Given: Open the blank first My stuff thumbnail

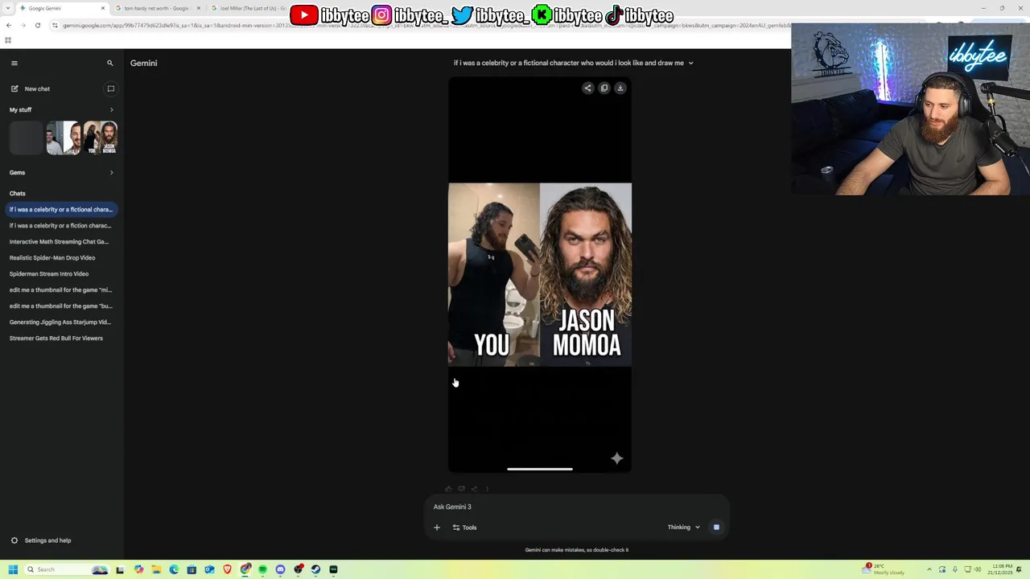Looking at the screenshot, I should point(26,138).
